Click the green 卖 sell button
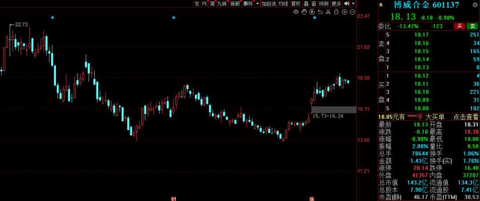Viewport: 480px width, 201px height. pyautogui.click(x=472, y=26)
